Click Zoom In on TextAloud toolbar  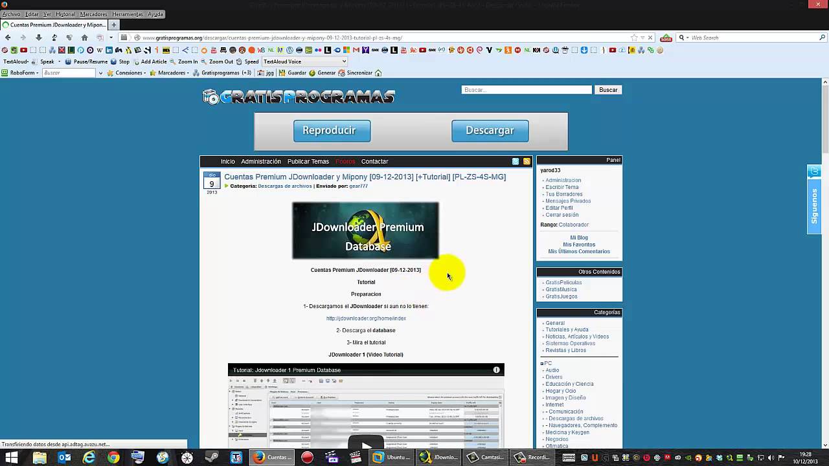click(x=184, y=61)
